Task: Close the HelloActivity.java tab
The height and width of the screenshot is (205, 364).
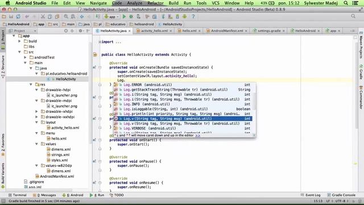Action: pyautogui.click(x=130, y=31)
